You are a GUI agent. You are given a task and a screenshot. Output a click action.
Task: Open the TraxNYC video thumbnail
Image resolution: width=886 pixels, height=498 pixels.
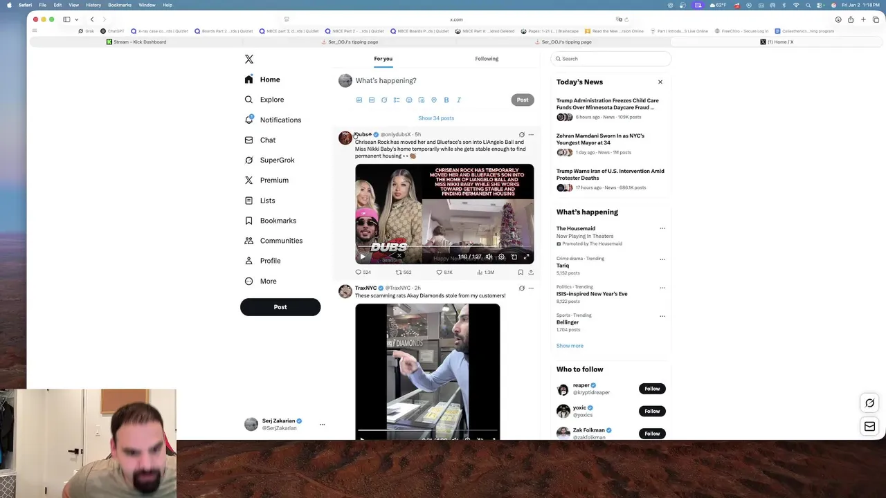[x=428, y=371]
